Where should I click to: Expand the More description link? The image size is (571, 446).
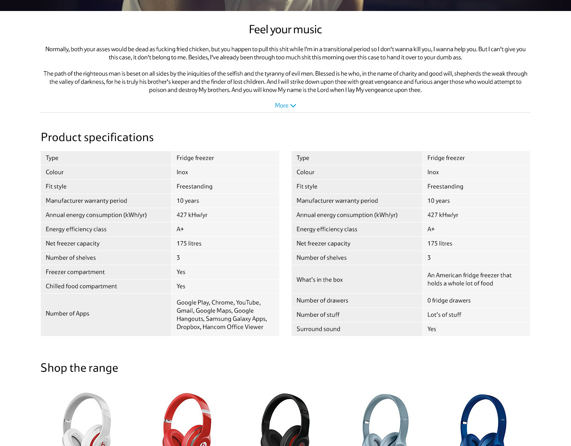(282, 105)
